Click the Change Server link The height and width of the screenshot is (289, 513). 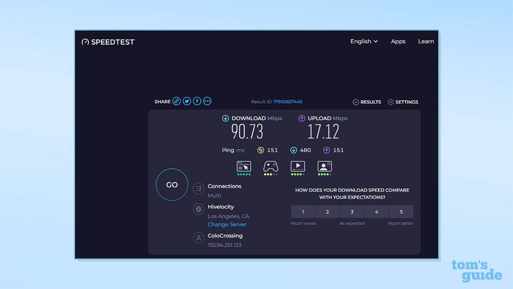point(227,224)
